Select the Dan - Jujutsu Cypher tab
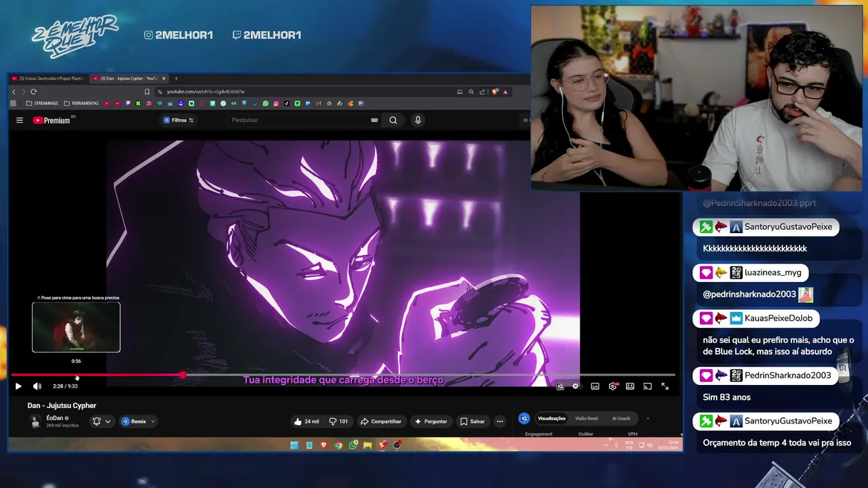 [127, 79]
